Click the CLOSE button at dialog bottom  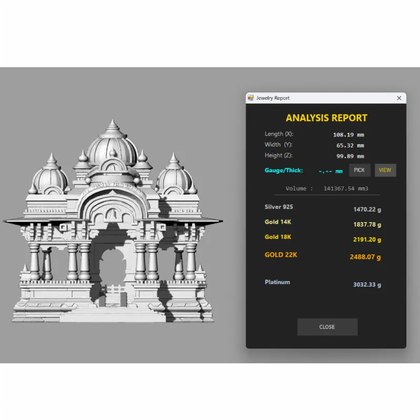(x=327, y=327)
